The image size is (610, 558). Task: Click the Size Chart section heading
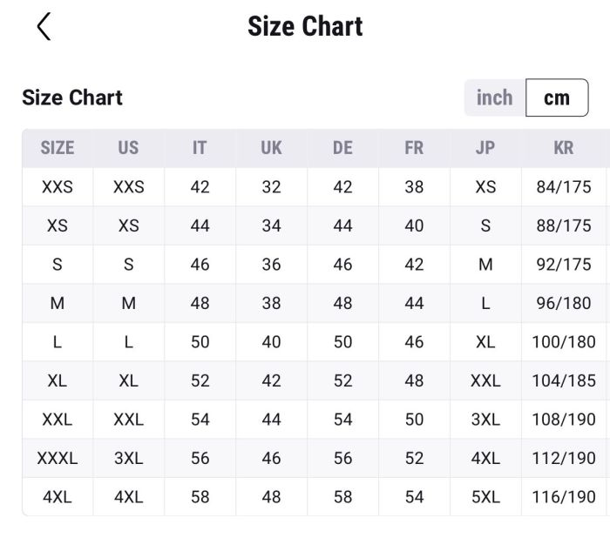[x=72, y=97]
